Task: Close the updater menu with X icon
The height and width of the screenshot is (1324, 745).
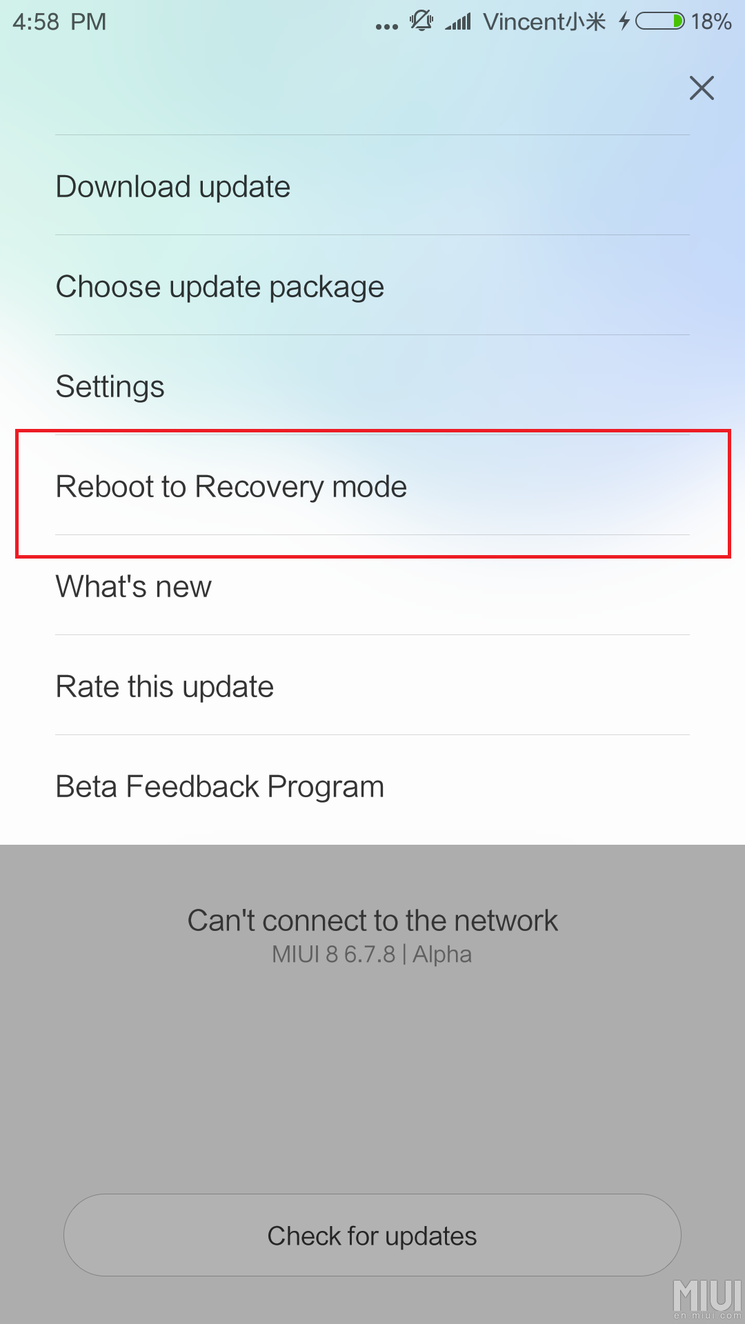Action: [x=702, y=88]
